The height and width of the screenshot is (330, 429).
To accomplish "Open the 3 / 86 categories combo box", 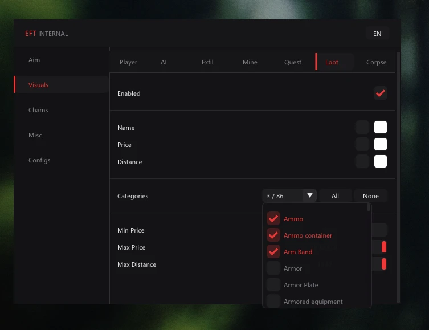I will pos(289,195).
